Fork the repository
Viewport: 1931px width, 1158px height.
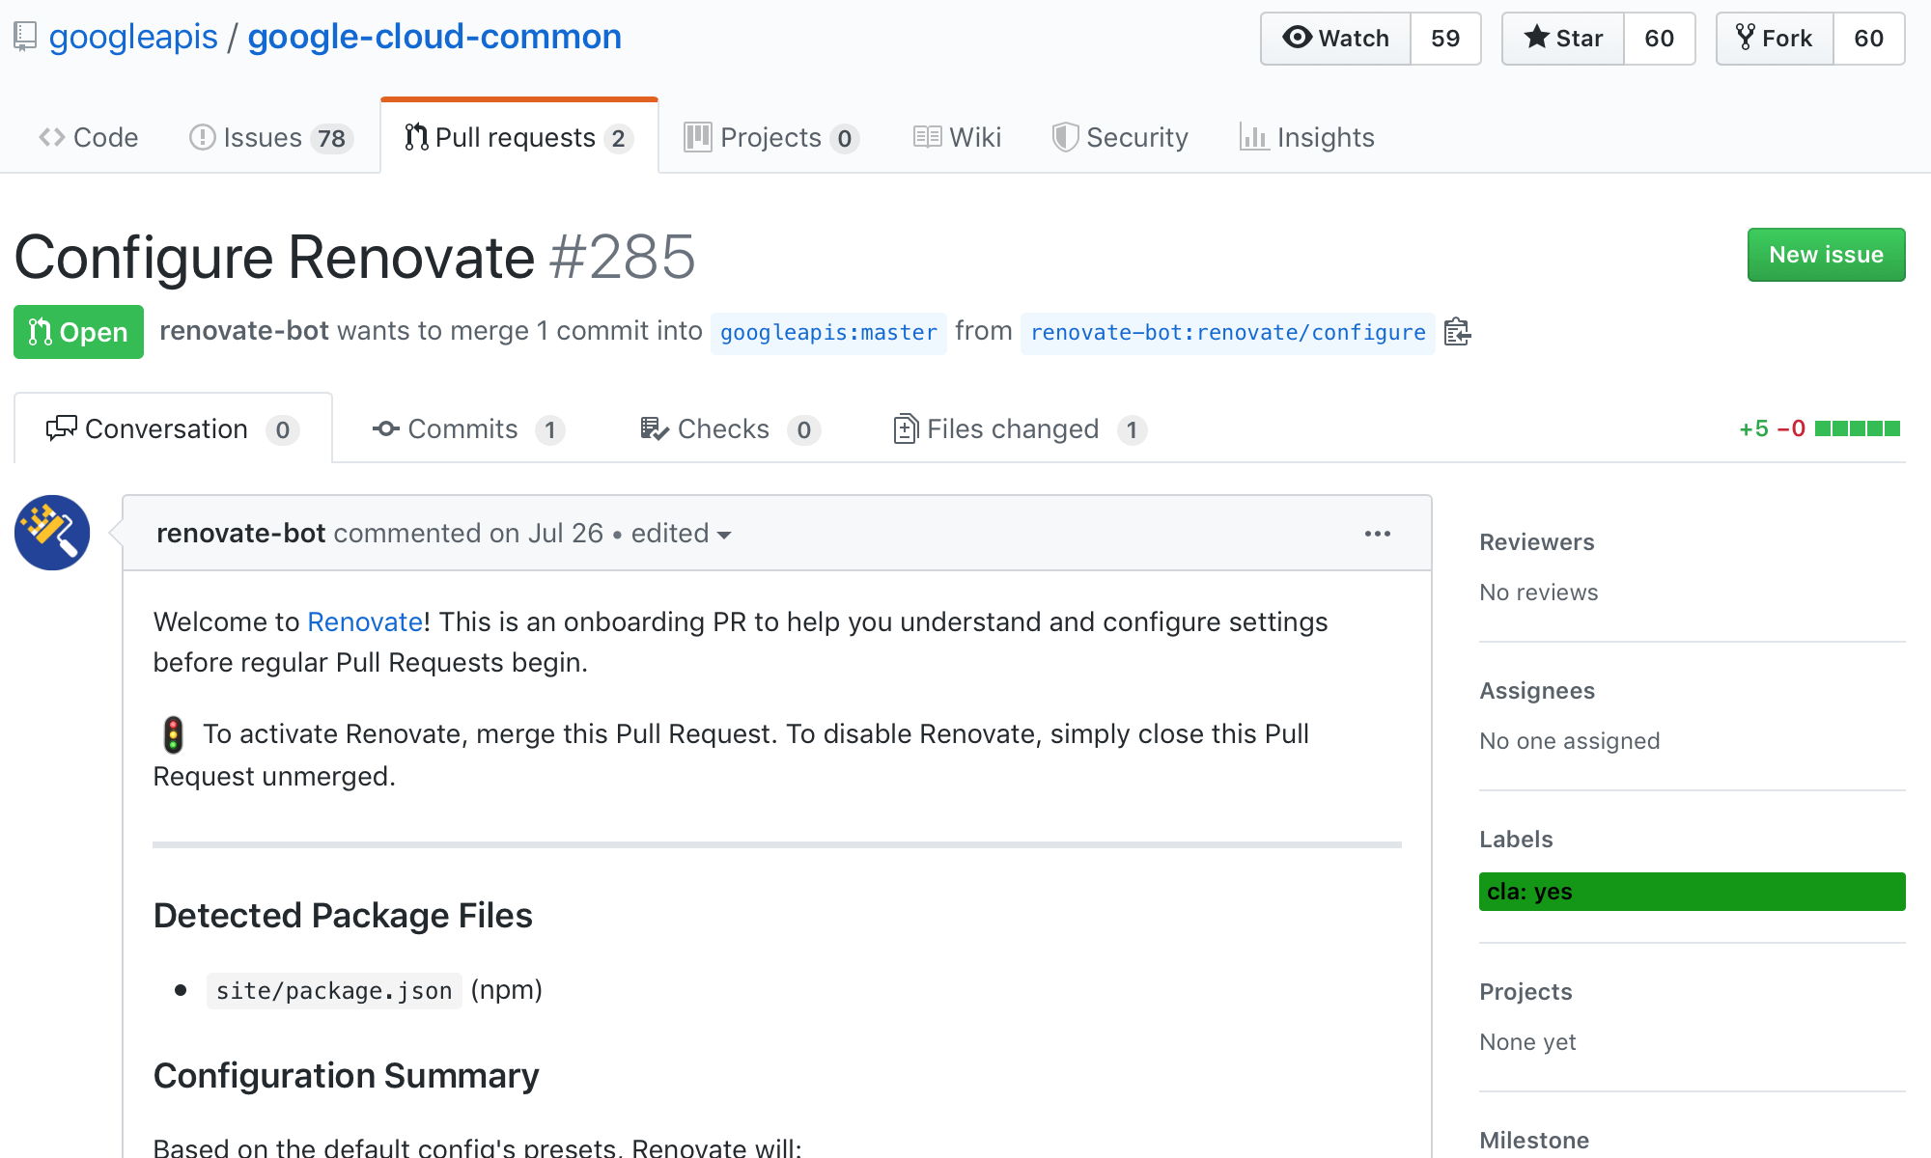tap(1775, 39)
